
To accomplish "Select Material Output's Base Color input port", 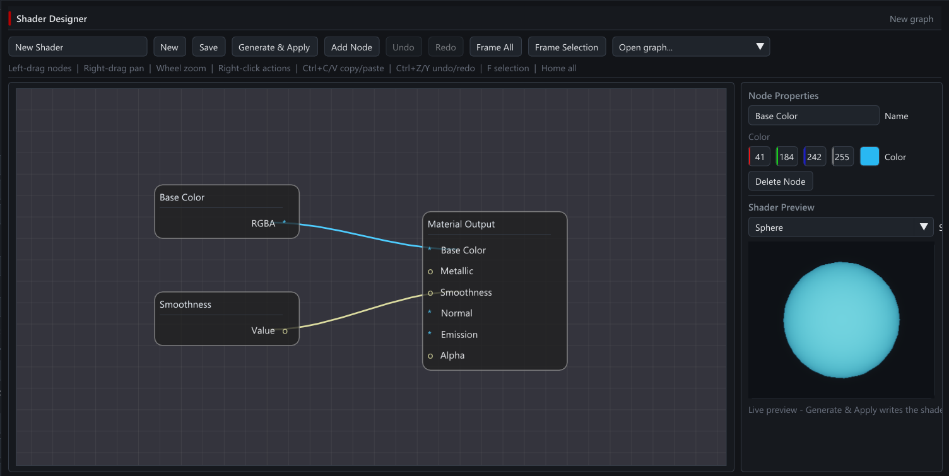I will coord(430,250).
